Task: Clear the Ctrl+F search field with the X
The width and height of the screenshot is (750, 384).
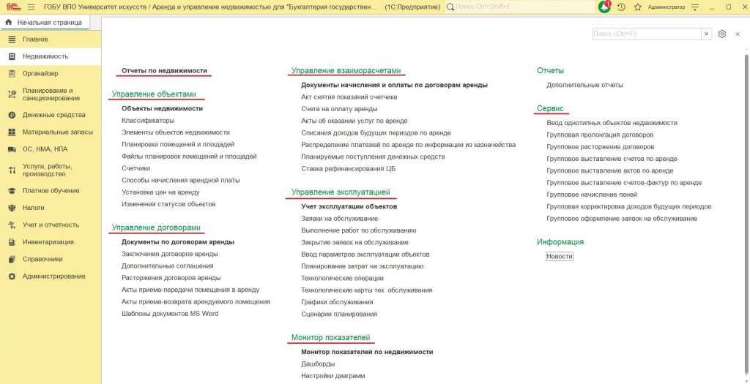Action: coord(706,34)
